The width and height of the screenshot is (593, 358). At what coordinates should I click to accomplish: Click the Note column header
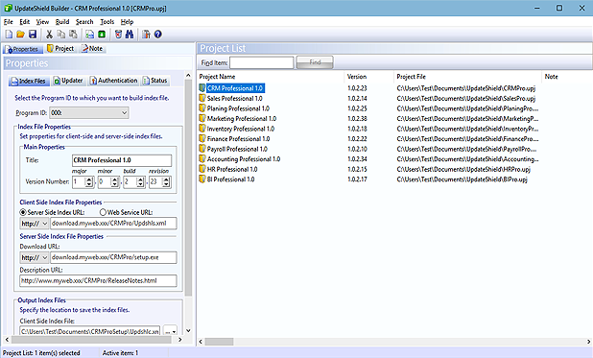(567, 77)
